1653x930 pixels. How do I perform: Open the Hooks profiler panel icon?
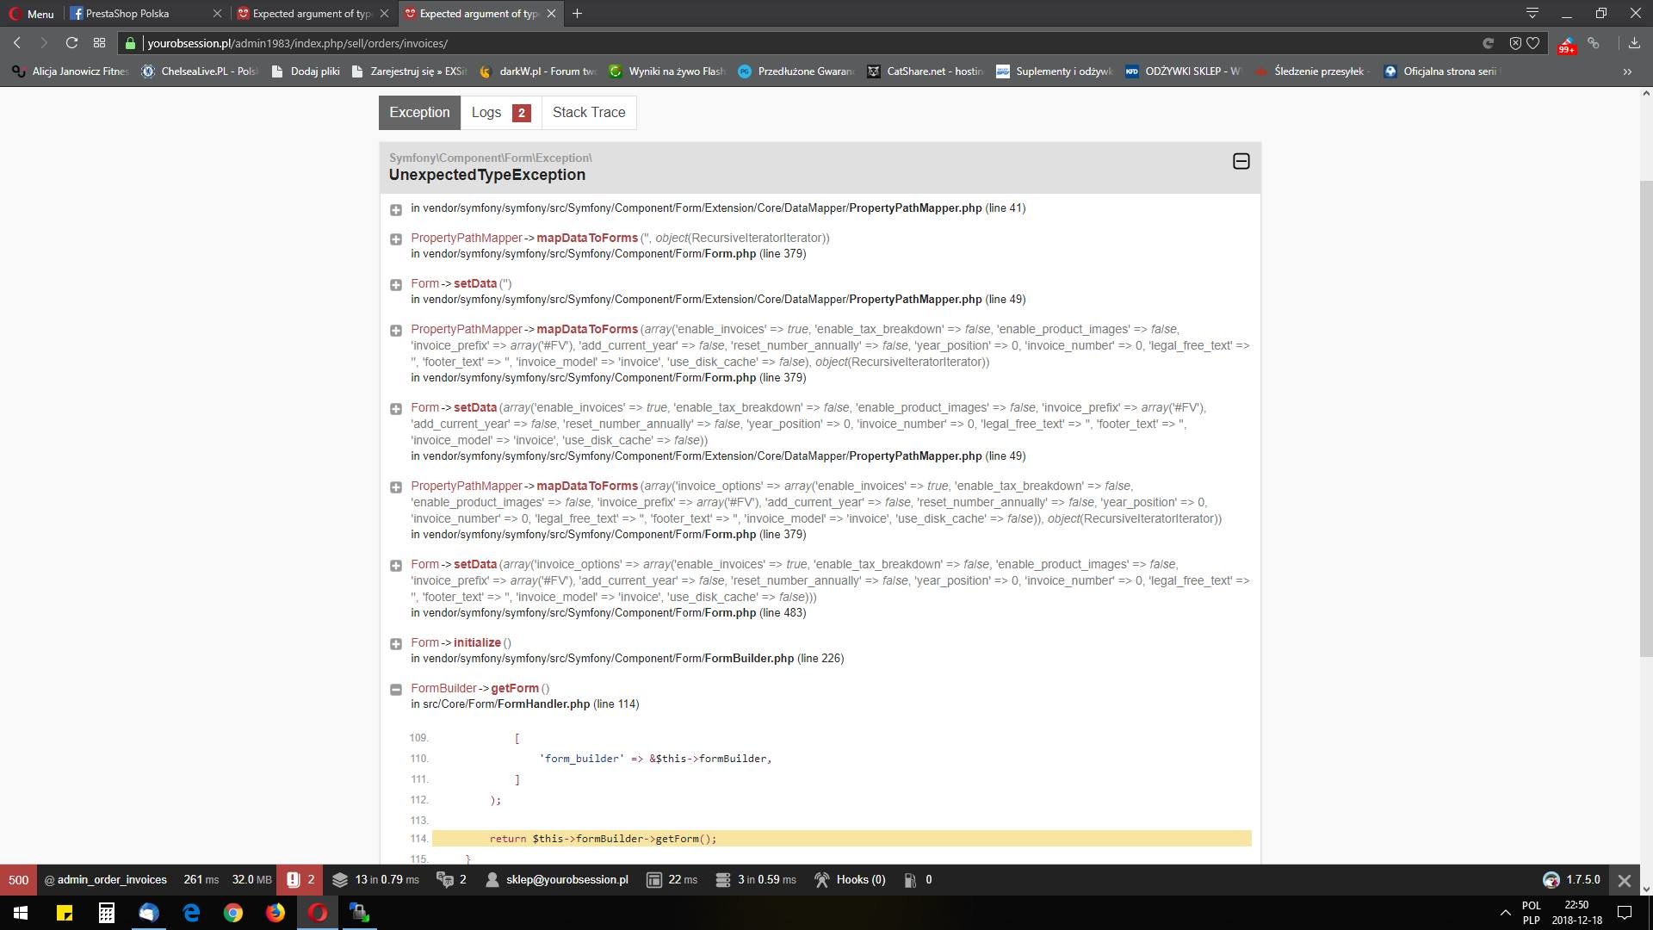[x=822, y=879]
